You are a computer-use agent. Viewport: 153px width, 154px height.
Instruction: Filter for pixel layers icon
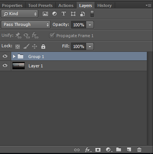[x=45, y=14]
